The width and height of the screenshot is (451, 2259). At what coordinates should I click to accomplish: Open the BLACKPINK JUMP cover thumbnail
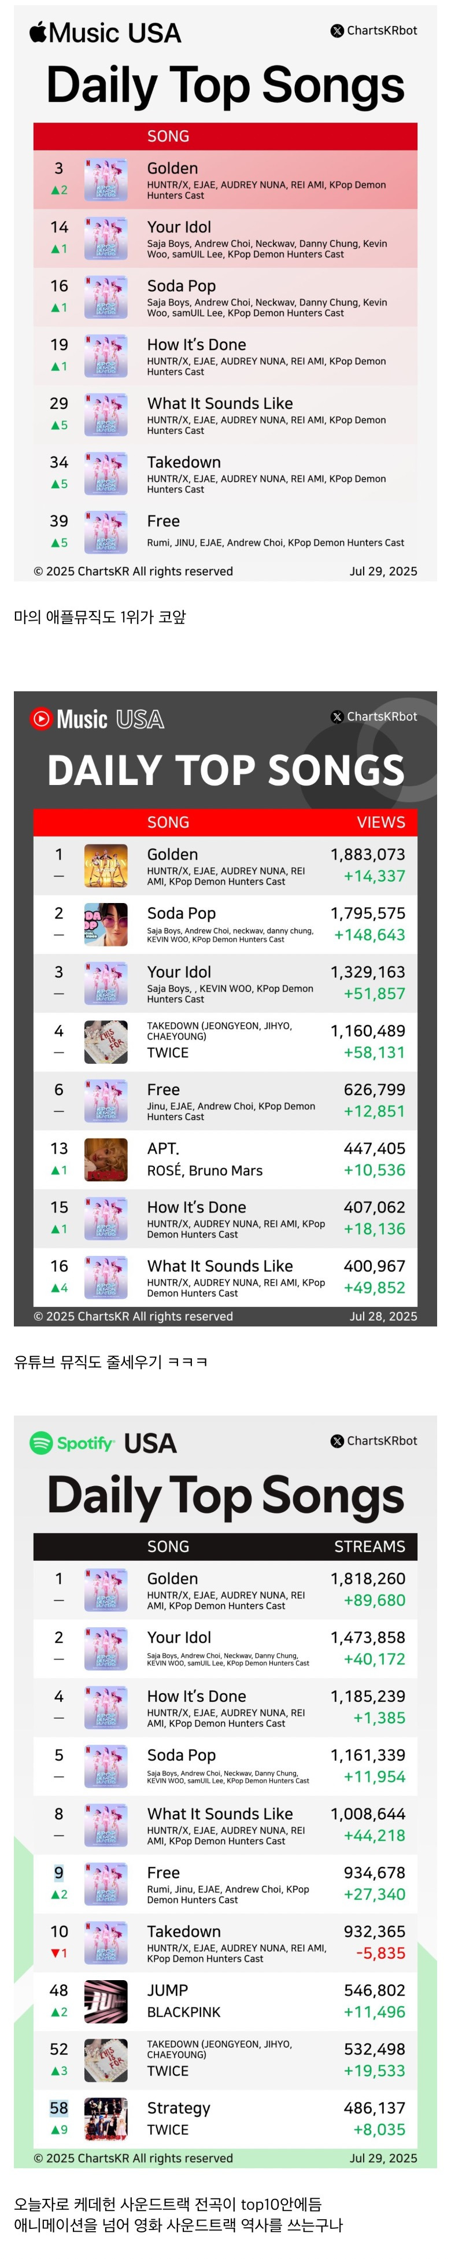(x=106, y=2001)
